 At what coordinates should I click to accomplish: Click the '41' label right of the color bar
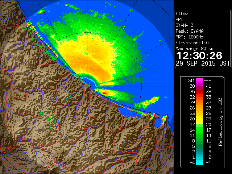208,86
